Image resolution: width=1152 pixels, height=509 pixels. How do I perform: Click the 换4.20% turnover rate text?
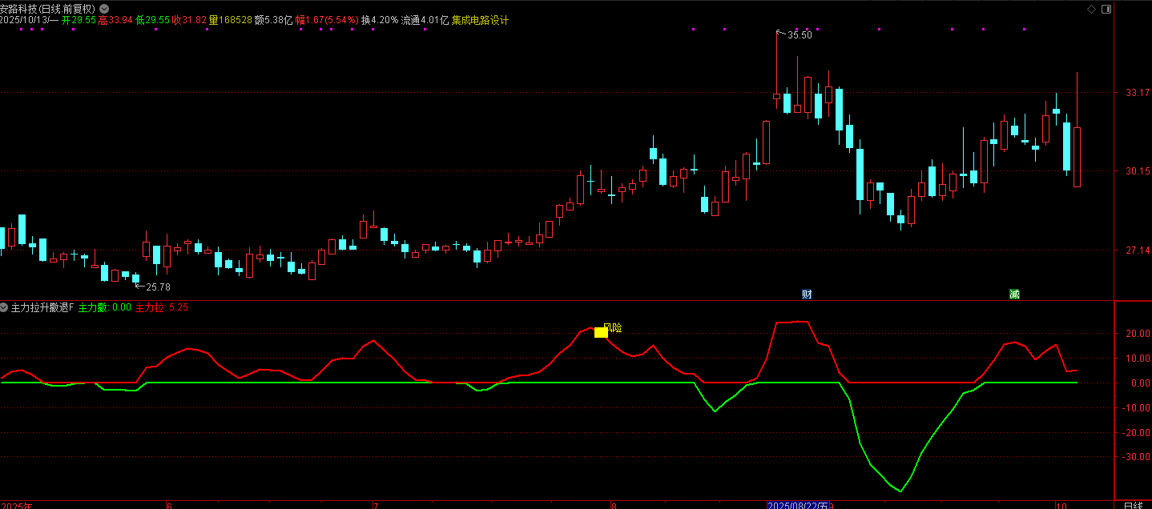[x=380, y=20]
